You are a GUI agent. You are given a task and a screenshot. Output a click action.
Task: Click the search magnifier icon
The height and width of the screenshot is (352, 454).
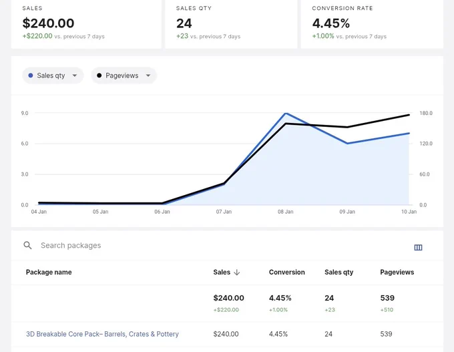point(27,245)
